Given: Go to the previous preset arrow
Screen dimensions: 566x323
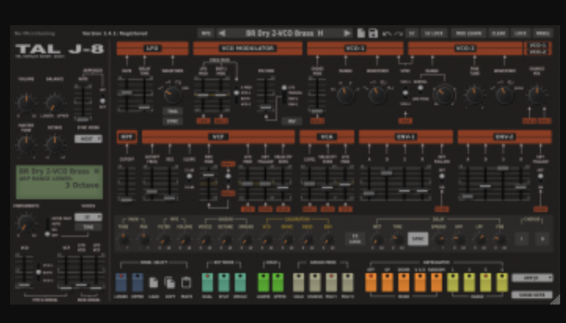Looking at the screenshot, I should point(222,34).
